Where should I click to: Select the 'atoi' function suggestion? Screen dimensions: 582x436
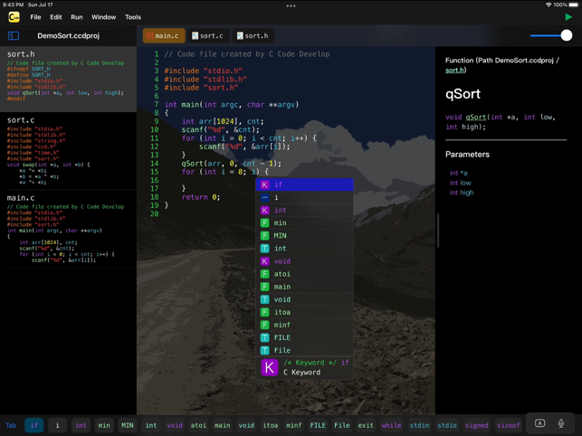pos(304,274)
